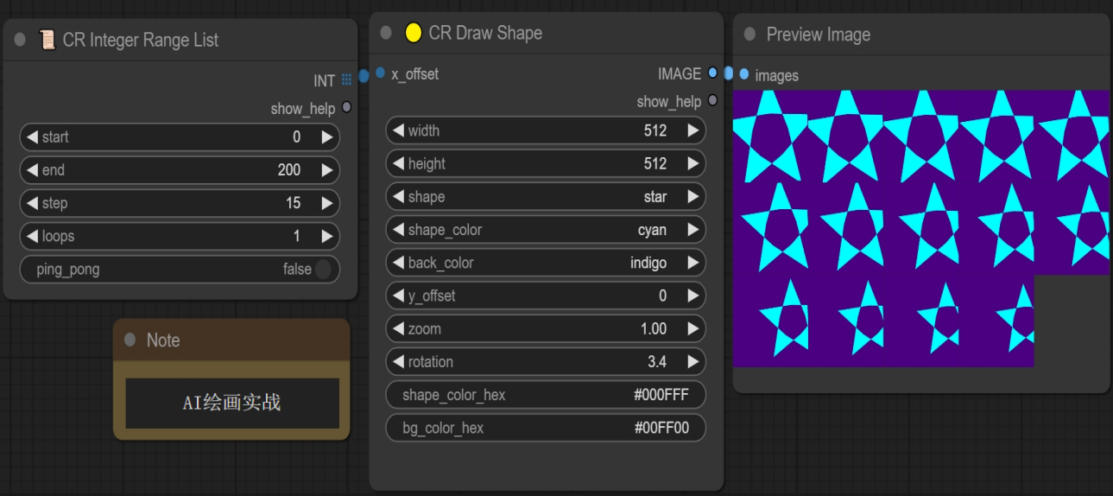
Task: Select previous shape option
Action: (x=399, y=197)
